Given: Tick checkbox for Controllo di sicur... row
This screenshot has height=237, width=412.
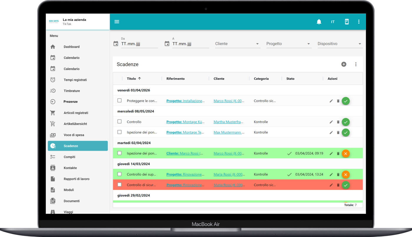Looking at the screenshot, I should click(119, 185).
